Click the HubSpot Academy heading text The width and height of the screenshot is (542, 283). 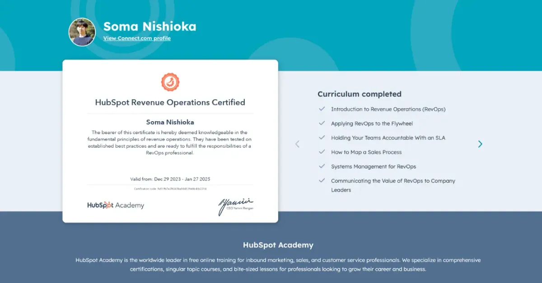pyautogui.click(x=278, y=245)
